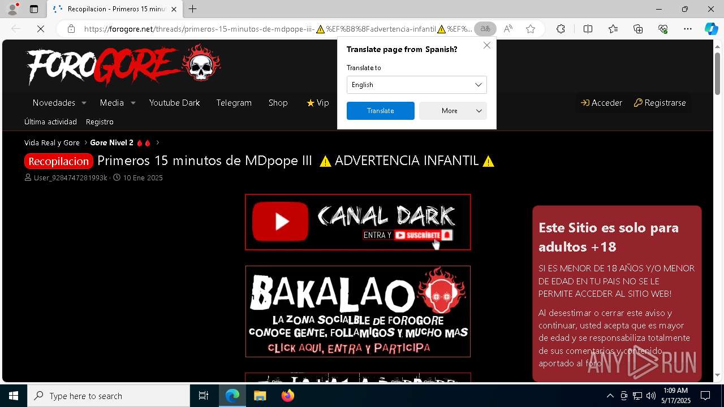The image size is (724, 407).
Task: Click the address bar URL
Action: pos(277,29)
